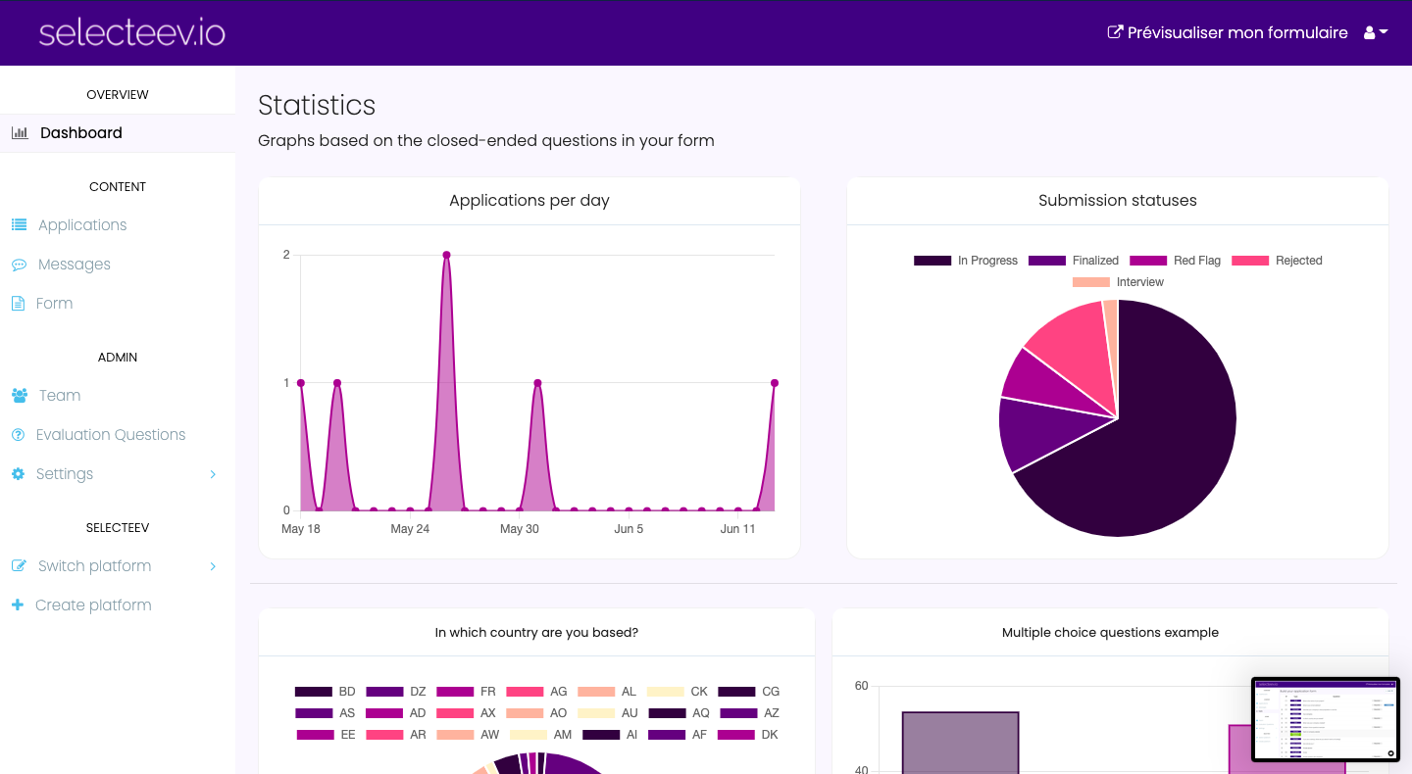Expand the Settings submenu chevron
1412x774 pixels.
pos(213,473)
